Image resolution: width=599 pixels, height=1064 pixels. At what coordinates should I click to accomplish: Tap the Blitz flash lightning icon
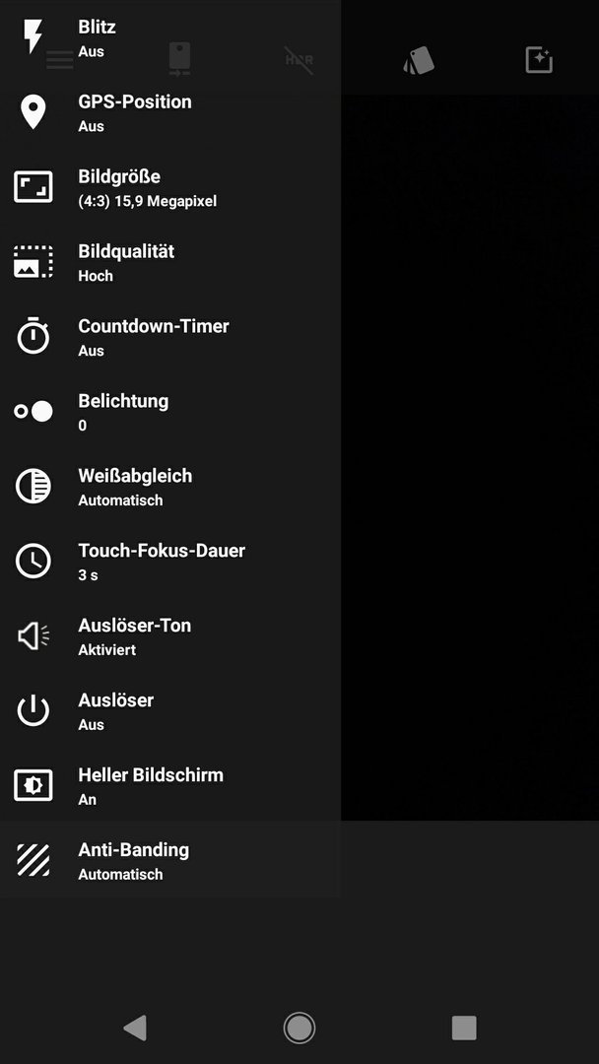tap(33, 36)
